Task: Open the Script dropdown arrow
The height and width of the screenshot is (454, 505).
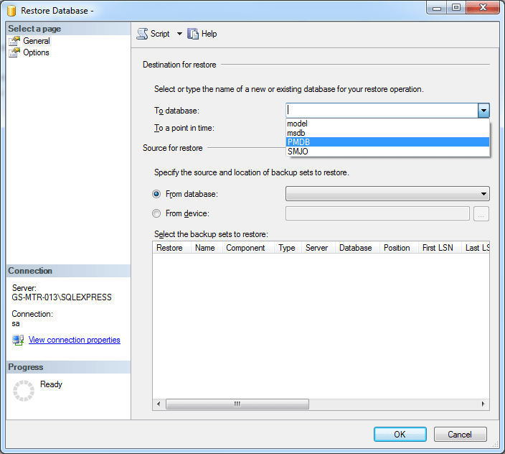Action: click(179, 34)
